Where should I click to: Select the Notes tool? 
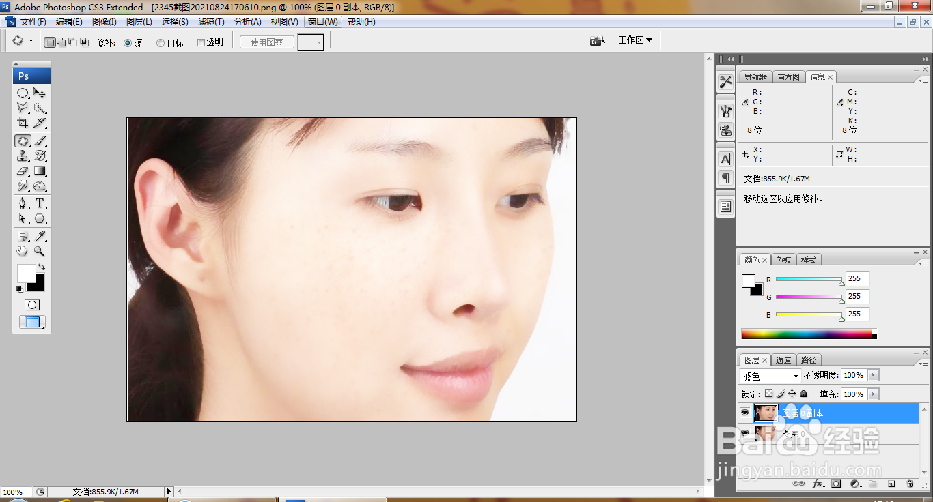click(x=23, y=237)
